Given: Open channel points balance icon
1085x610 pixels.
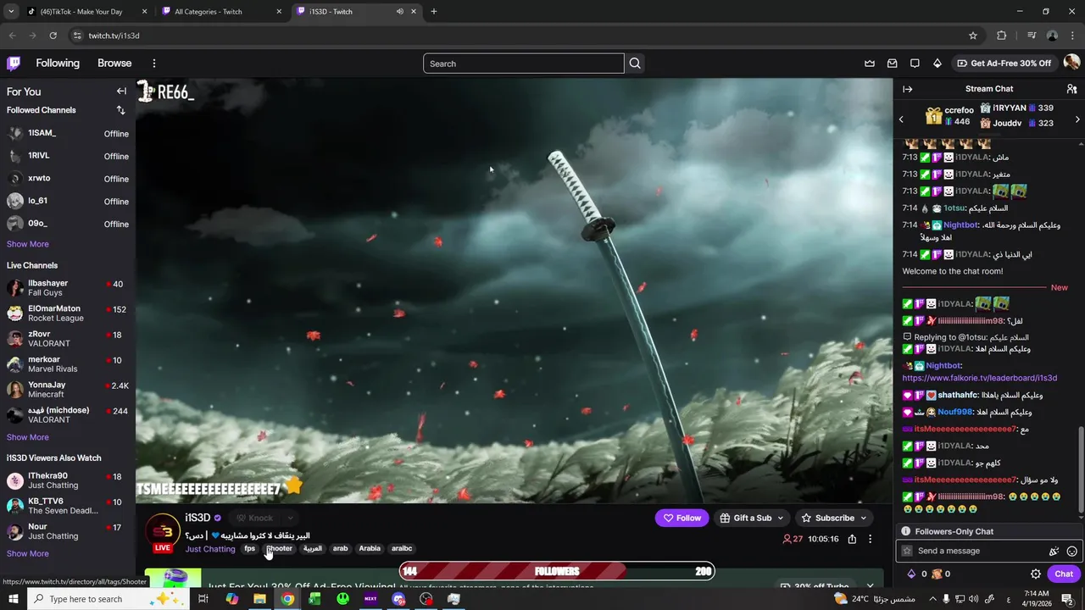Looking at the screenshot, I should (937, 574).
